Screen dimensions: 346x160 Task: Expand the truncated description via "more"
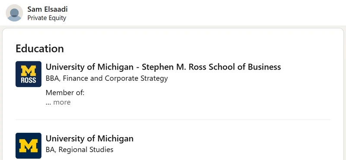(x=62, y=102)
